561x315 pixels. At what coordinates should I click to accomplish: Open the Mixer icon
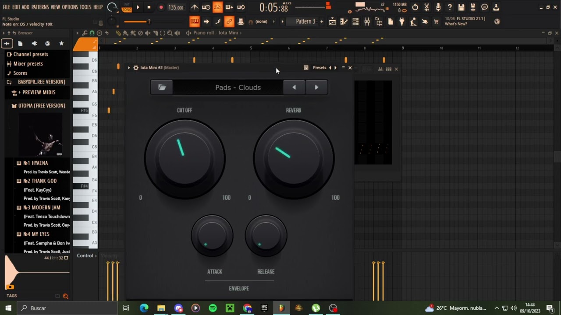click(x=367, y=21)
